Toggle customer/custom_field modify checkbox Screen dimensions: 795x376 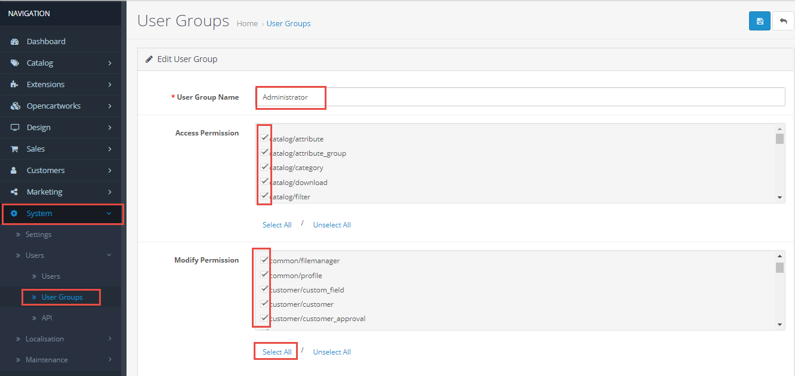[264, 289]
